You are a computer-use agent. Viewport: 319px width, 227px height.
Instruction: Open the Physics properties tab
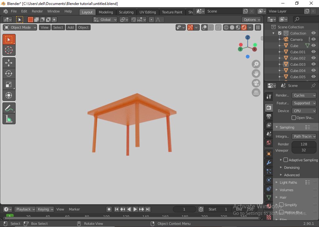point(269,180)
